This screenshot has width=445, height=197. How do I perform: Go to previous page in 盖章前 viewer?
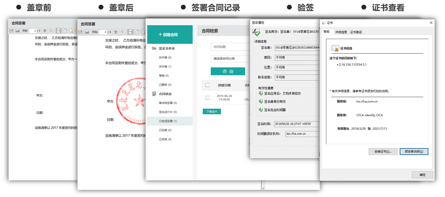point(44,30)
